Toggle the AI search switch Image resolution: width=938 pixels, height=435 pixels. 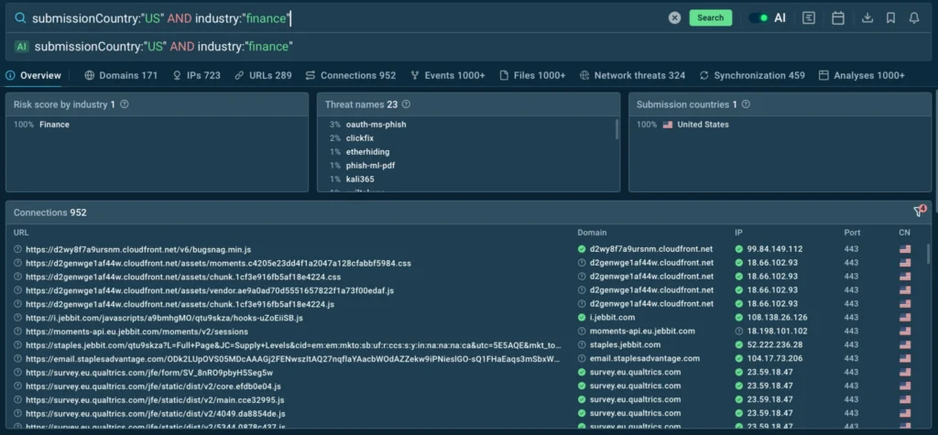coord(759,18)
